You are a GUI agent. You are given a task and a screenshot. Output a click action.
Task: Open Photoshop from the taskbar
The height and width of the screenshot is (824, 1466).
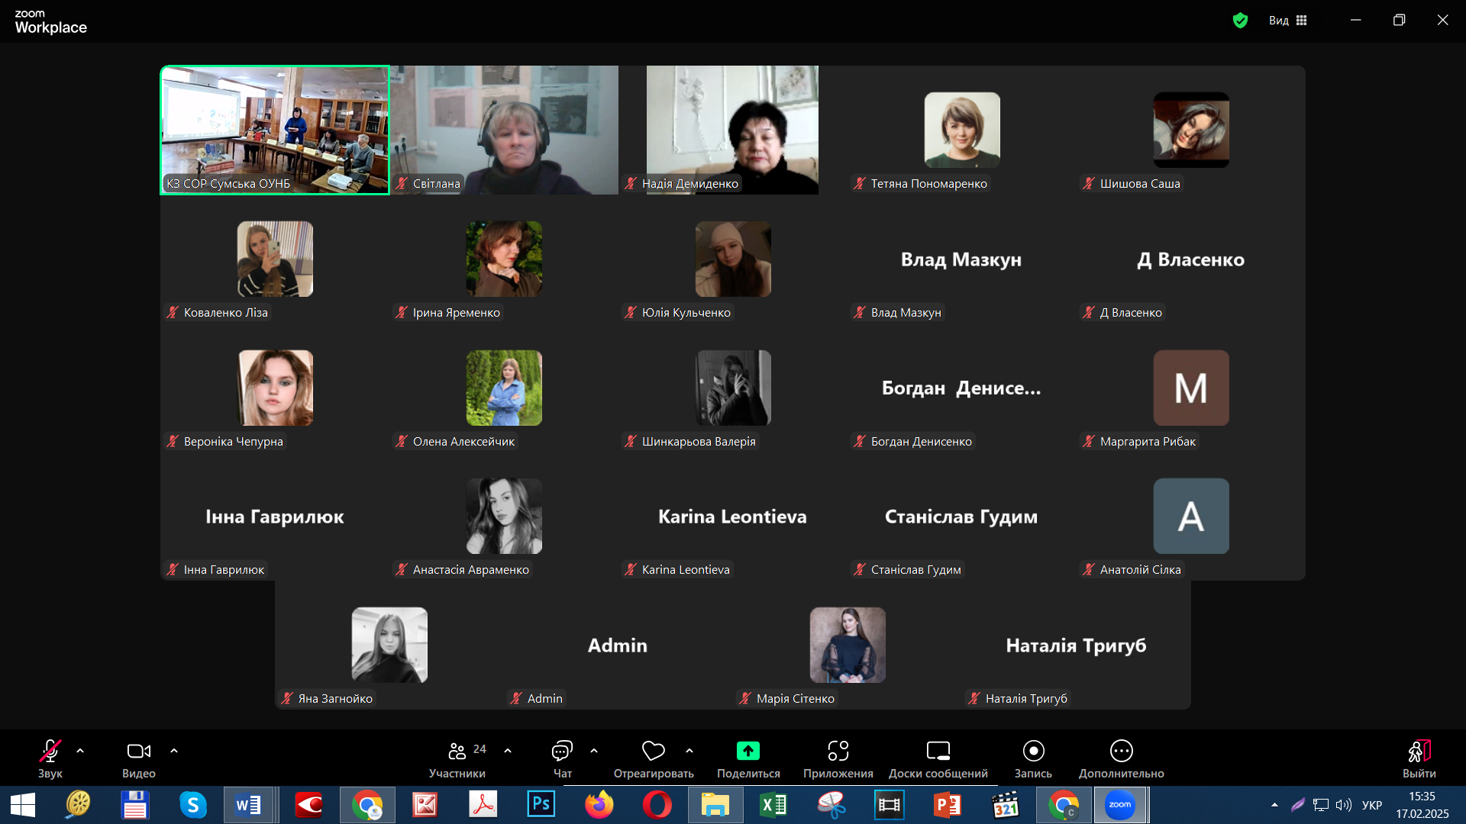coord(541,804)
